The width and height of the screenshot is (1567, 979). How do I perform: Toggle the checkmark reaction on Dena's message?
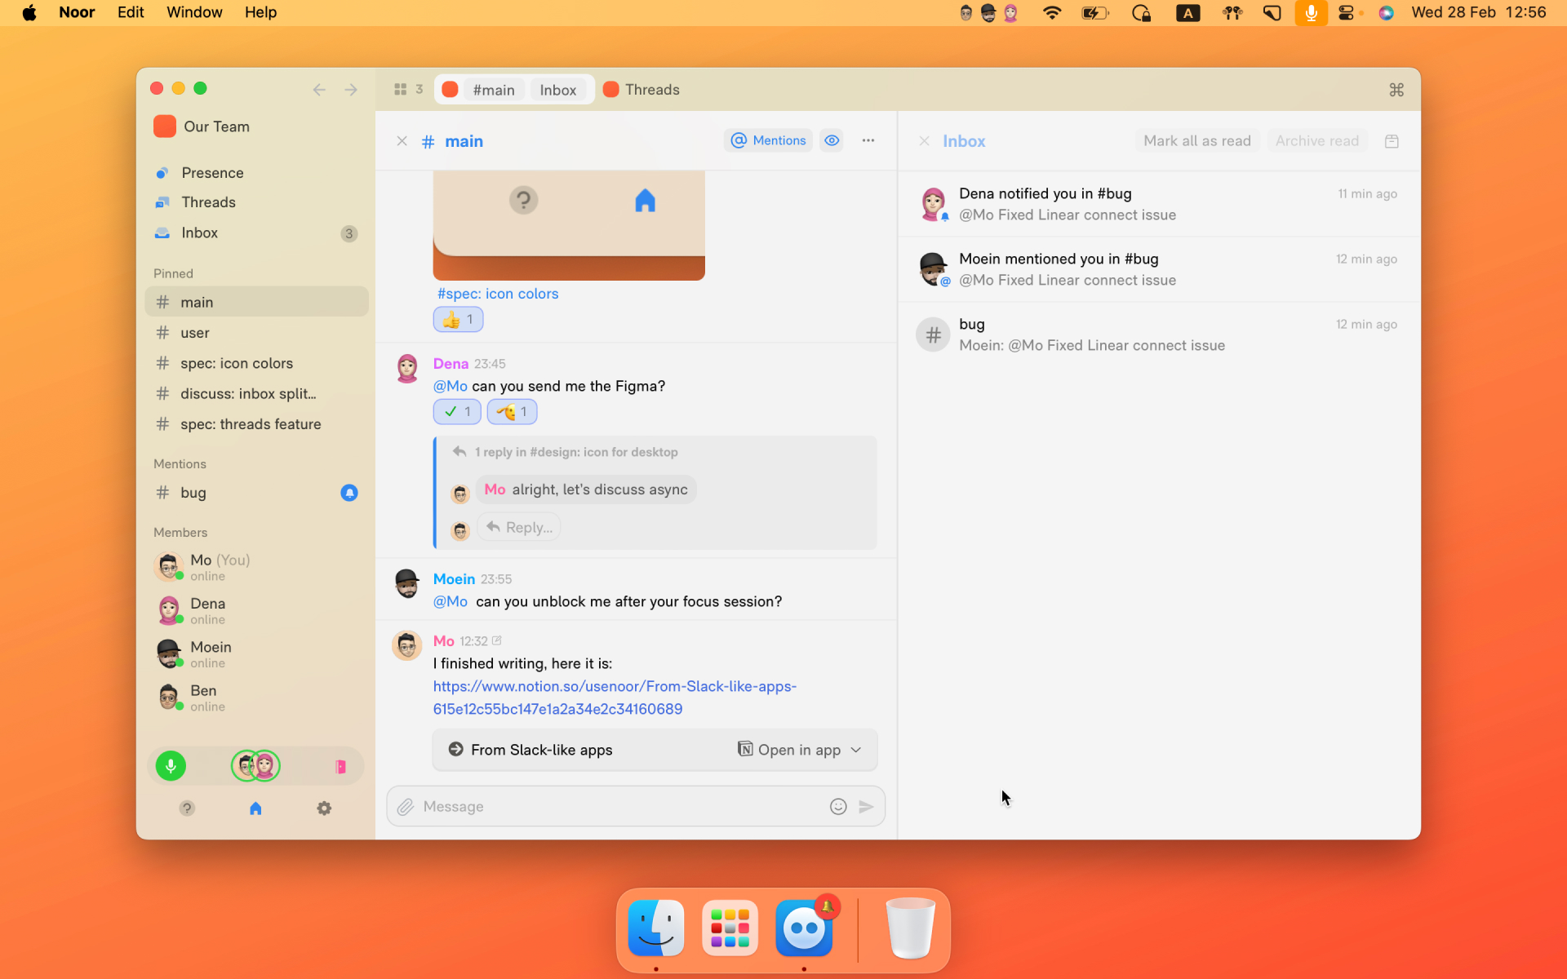tap(457, 412)
